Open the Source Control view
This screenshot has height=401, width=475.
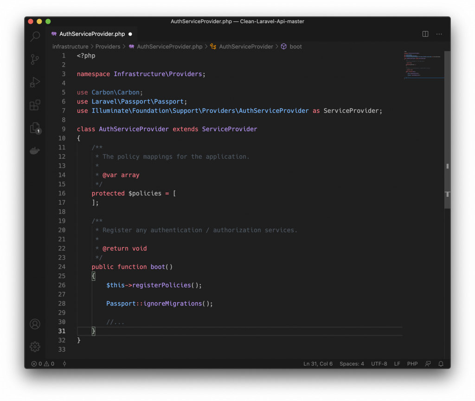tap(35, 59)
